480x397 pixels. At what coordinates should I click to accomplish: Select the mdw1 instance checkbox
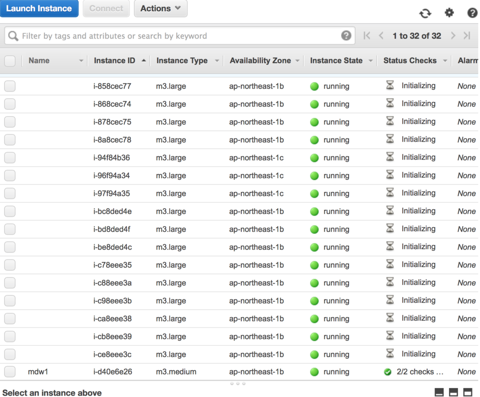pyautogui.click(x=10, y=372)
